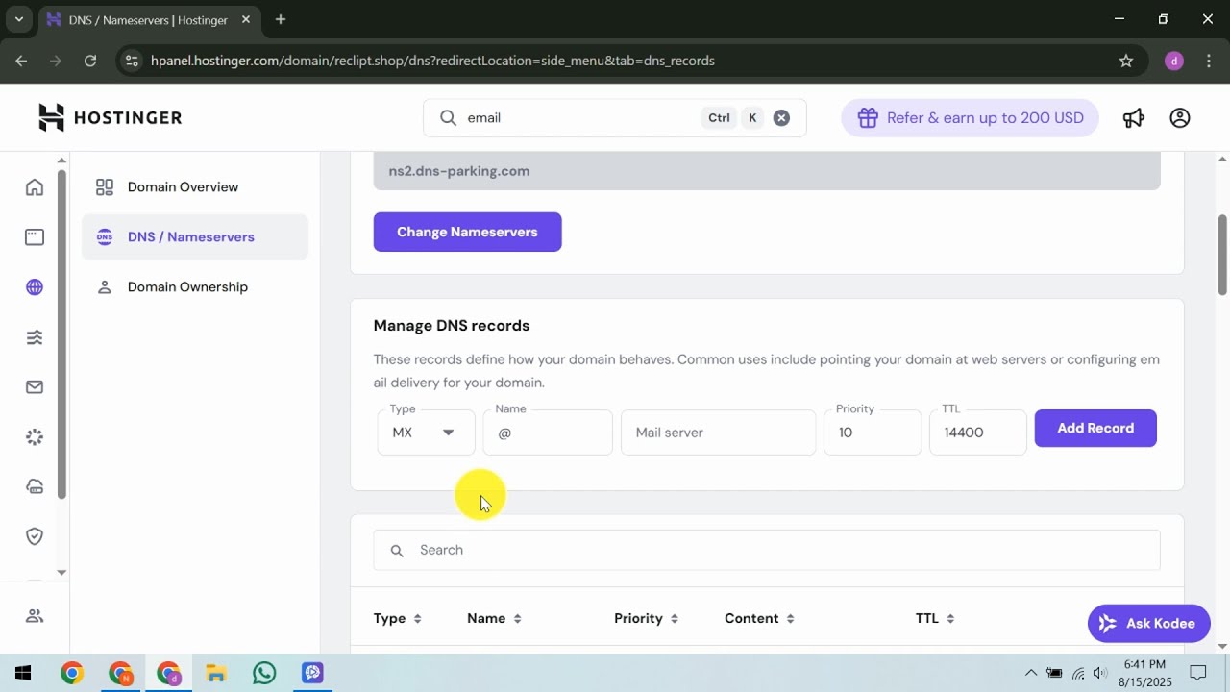Viewport: 1230px width, 692px height.
Task: Open the Horizons waves icon in sidebar
Action: click(x=35, y=337)
